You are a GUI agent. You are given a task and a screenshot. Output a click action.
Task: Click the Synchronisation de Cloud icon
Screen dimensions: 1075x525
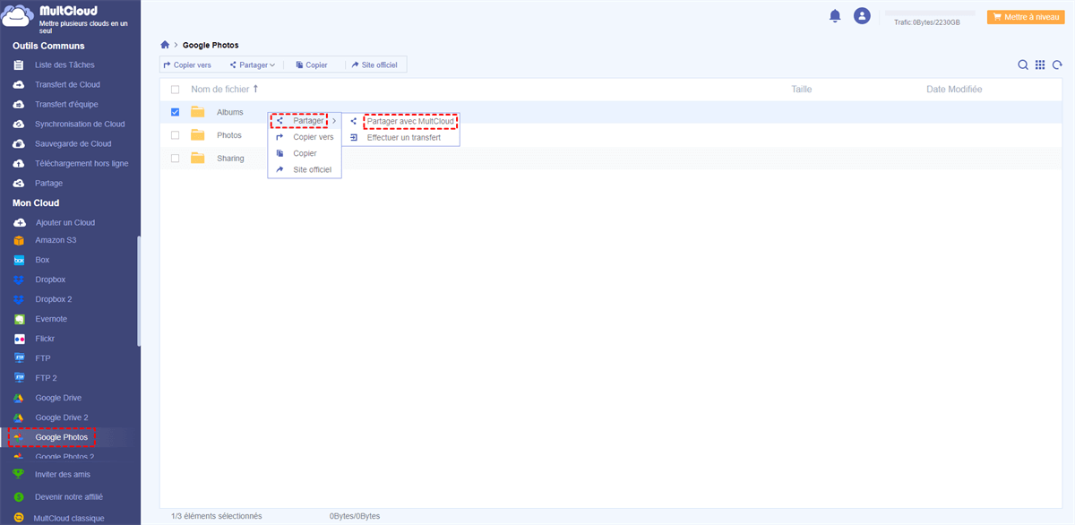19,124
